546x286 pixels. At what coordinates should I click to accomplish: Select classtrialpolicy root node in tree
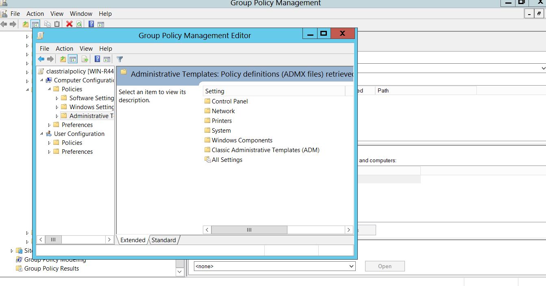tap(76, 71)
